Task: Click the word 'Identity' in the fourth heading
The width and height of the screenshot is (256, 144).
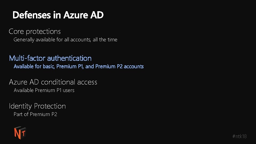Action: click(x=21, y=106)
